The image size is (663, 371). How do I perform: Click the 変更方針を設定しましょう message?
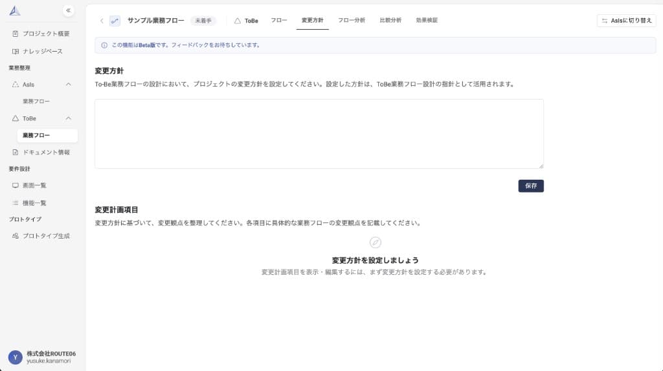tap(375, 260)
